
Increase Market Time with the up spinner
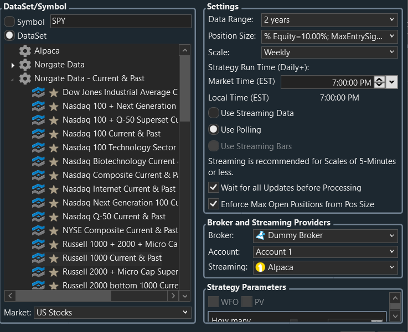(x=380, y=79)
